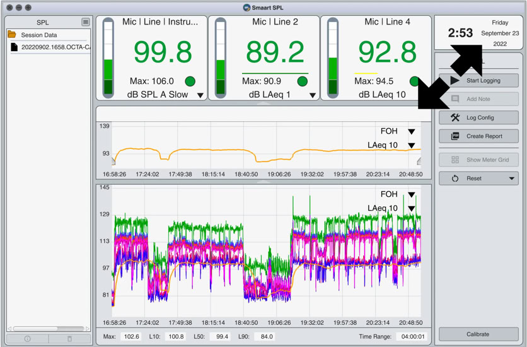Click the Session Data folder icon
527x347 pixels.
point(13,35)
